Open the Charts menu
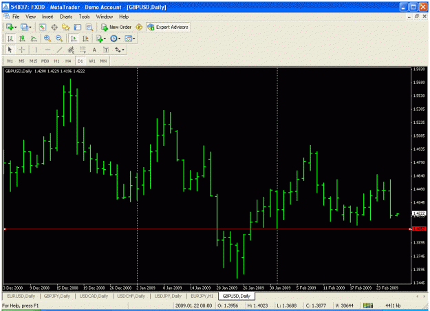The width and height of the screenshot is (430, 311). click(66, 17)
